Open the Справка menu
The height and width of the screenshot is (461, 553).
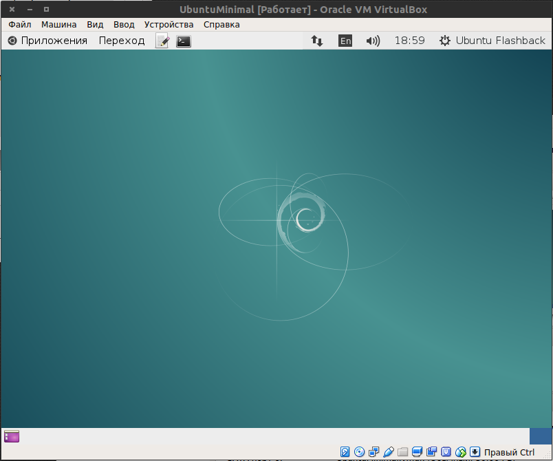(221, 25)
